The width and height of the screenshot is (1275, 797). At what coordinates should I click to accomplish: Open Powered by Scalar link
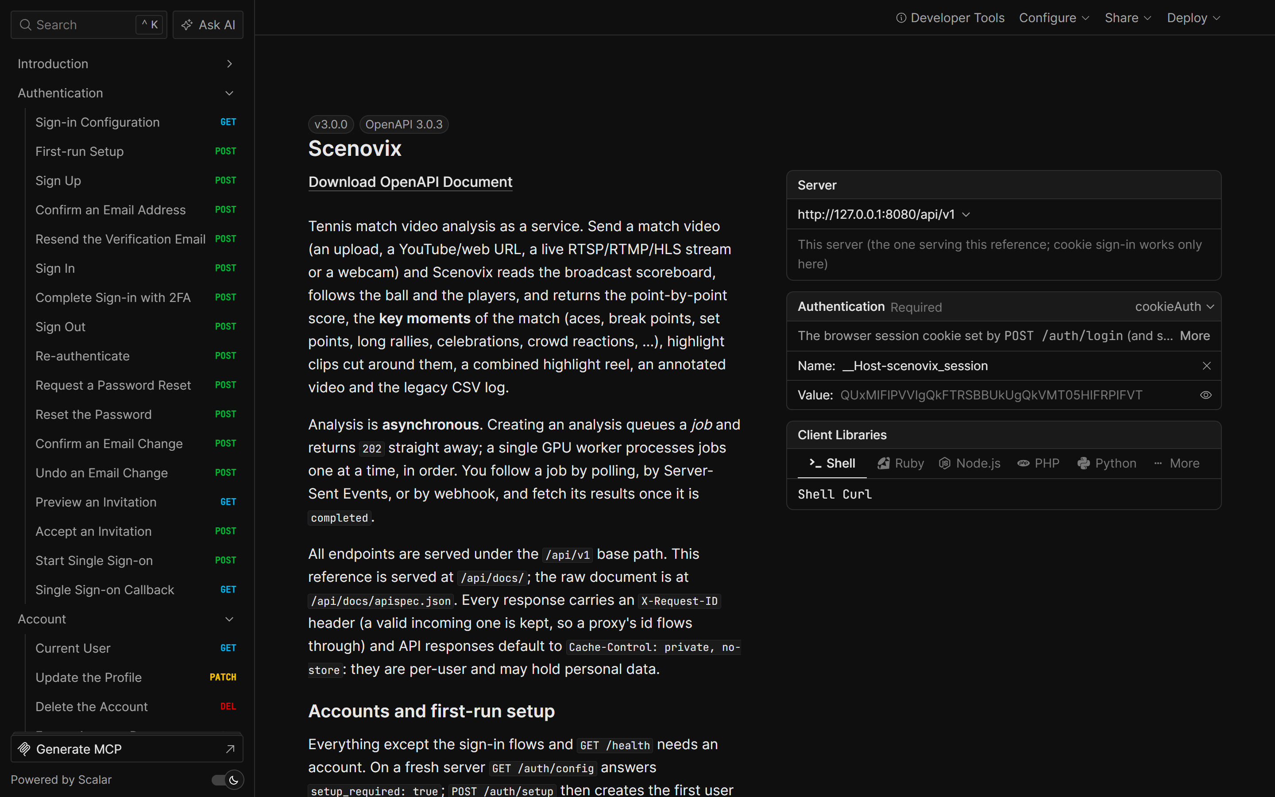(61, 780)
